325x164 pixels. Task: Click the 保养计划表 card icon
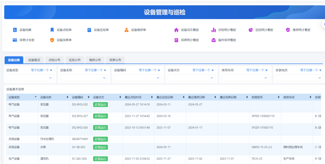[x=15, y=40]
